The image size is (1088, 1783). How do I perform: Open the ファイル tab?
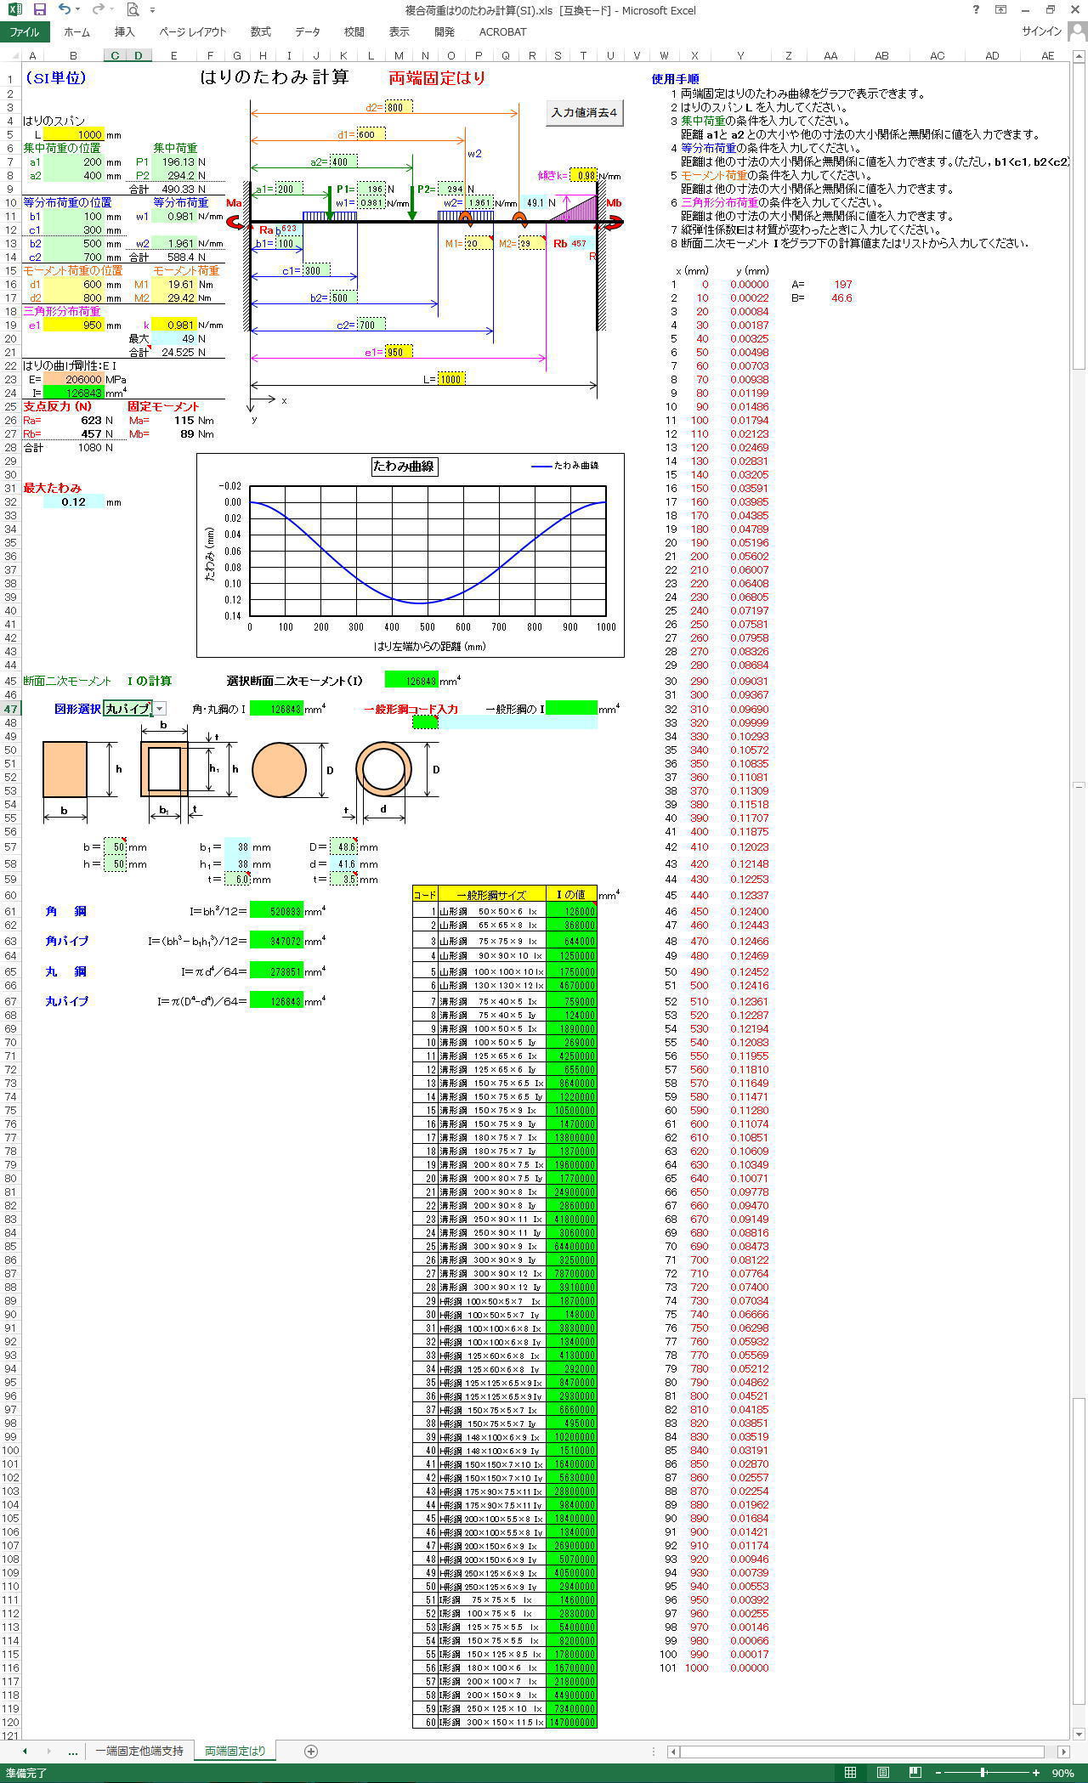click(25, 31)
